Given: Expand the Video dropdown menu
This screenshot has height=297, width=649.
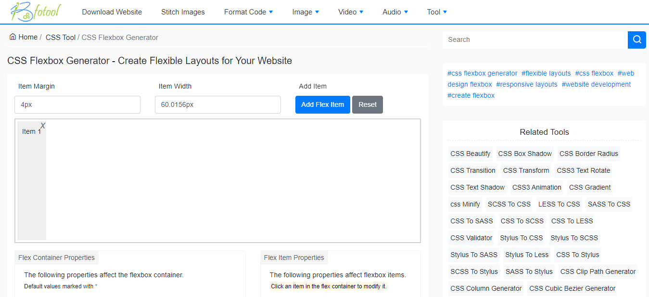Looking at the screenshot, I should pyautogui.click(x=351, y=12).
